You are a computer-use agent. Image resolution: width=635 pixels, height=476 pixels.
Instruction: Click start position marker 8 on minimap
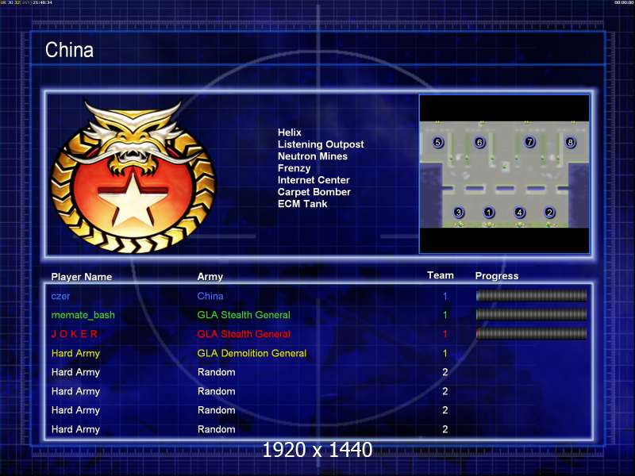[x=571, y=142]
